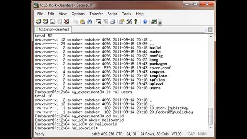Image resolution: width=247 pixels, height=139 pixels.
Task: Click the 'template' directory name
Action: [x=158, y=76]
